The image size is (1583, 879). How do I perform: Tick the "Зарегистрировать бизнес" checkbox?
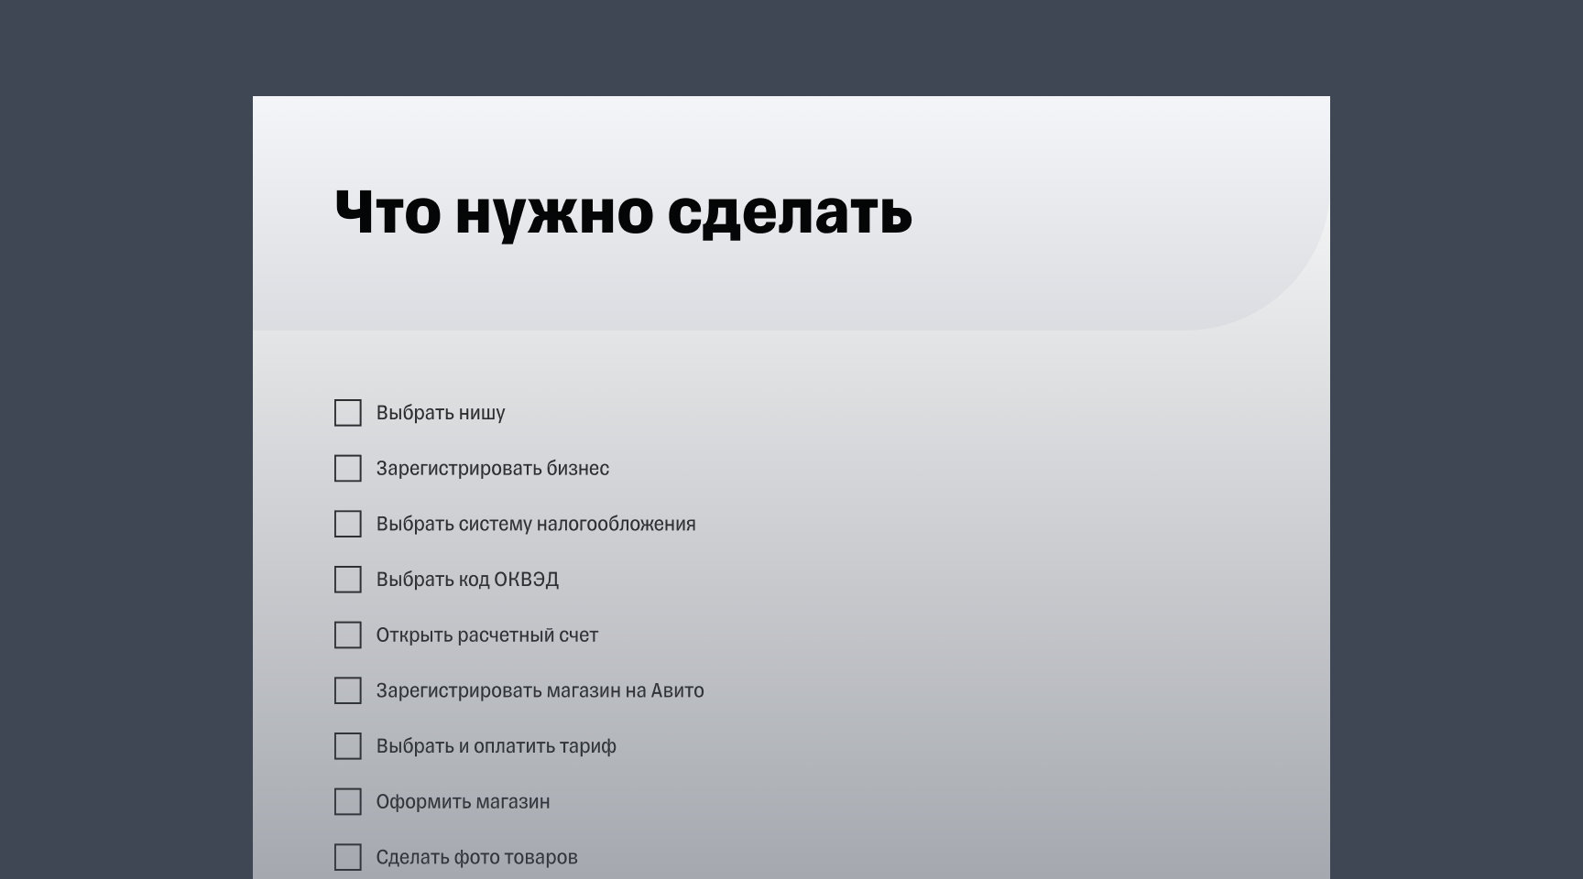tap(348, 469)
